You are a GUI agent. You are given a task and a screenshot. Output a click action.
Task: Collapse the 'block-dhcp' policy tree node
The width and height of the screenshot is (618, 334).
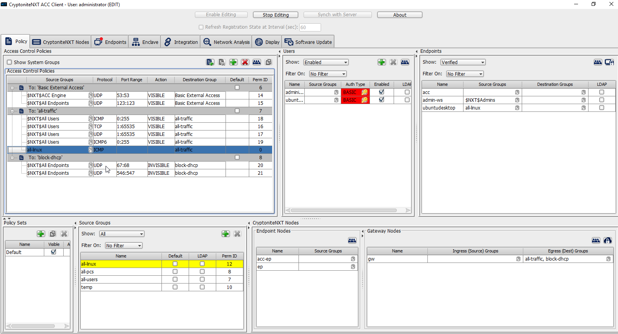pos(12,158)
